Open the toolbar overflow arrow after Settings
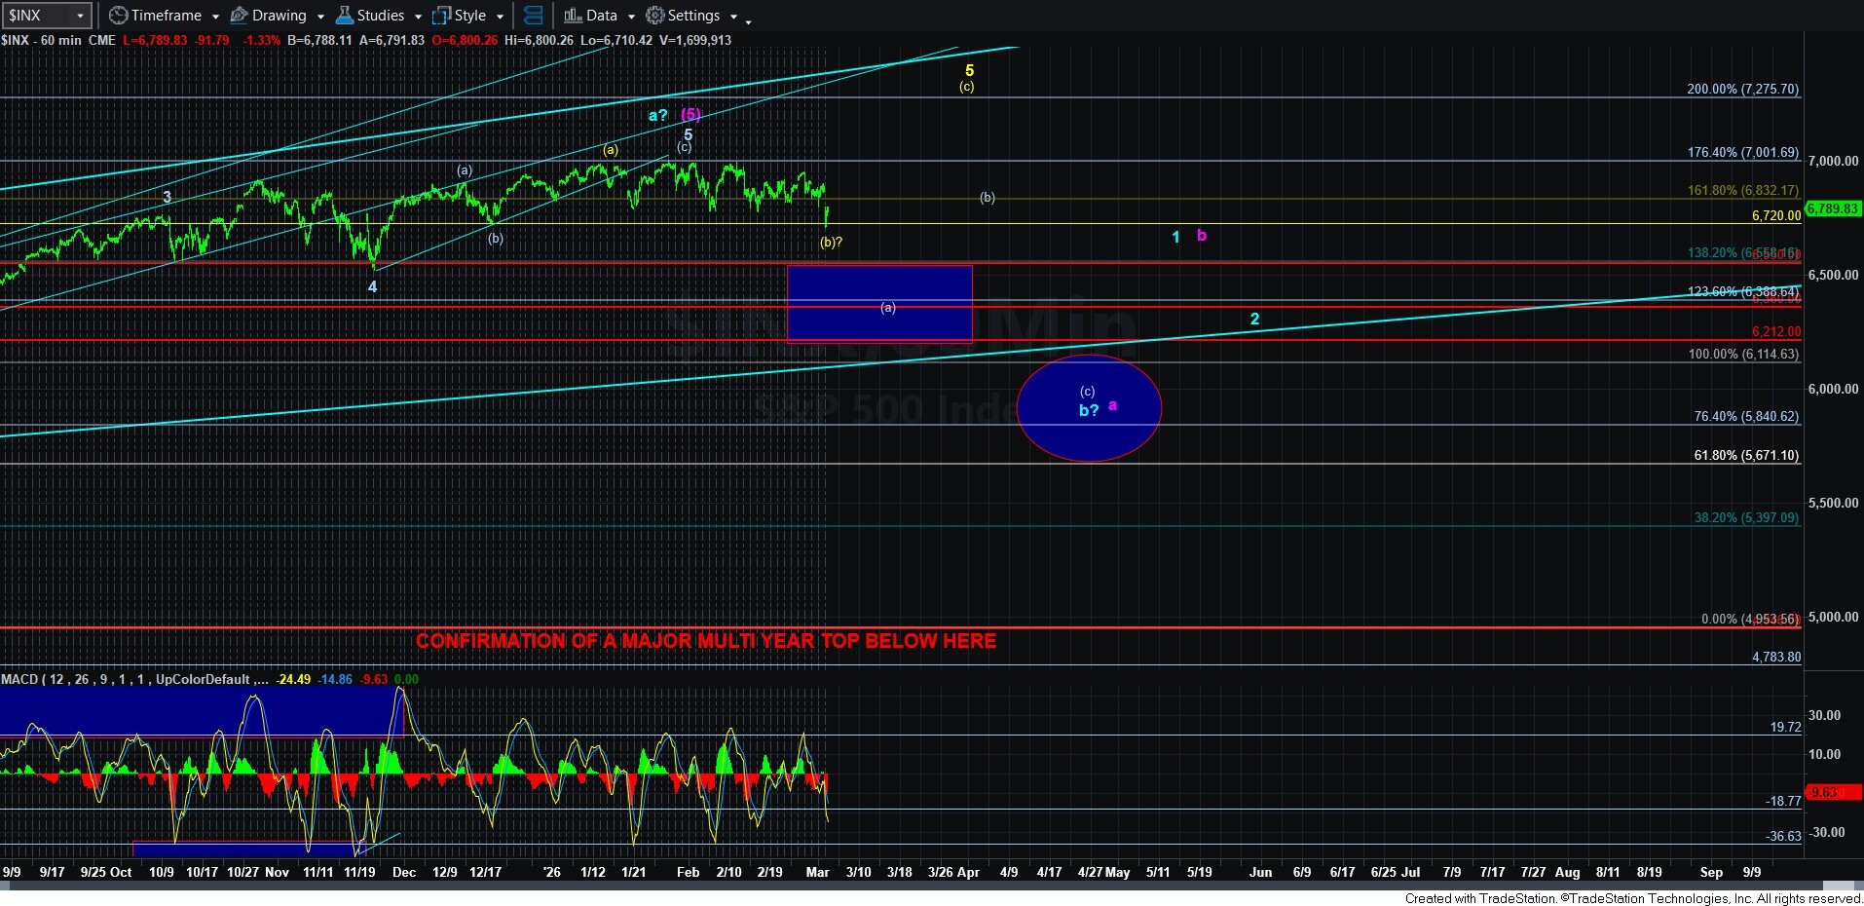 pyautogui.click(x=748, y=19)
